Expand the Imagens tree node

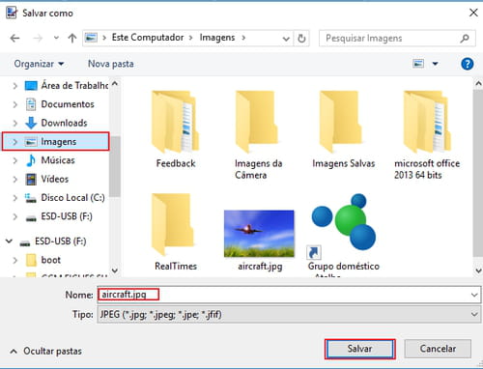pyautogui.click(x=14, y=142)
